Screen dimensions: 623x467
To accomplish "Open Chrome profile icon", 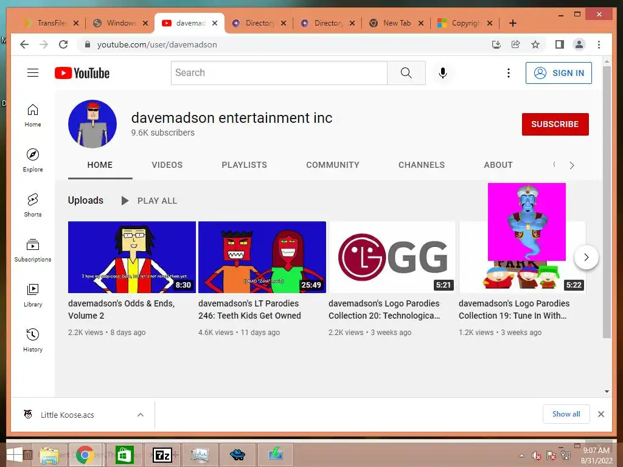I will (579, 44).
